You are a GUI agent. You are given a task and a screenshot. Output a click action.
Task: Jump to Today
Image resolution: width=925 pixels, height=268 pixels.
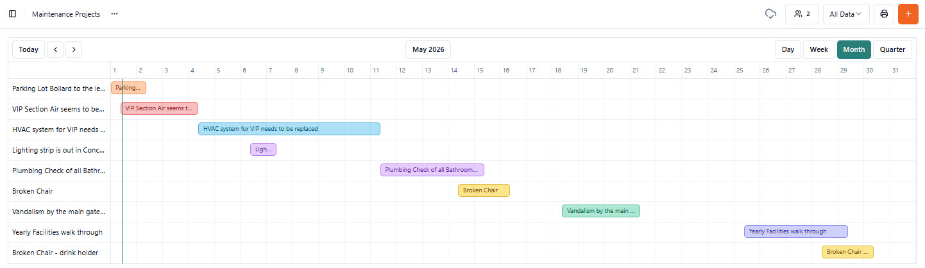click(29, 49)
